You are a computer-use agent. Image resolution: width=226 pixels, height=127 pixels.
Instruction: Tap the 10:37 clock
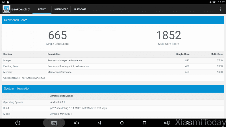(x=221, y=2)
